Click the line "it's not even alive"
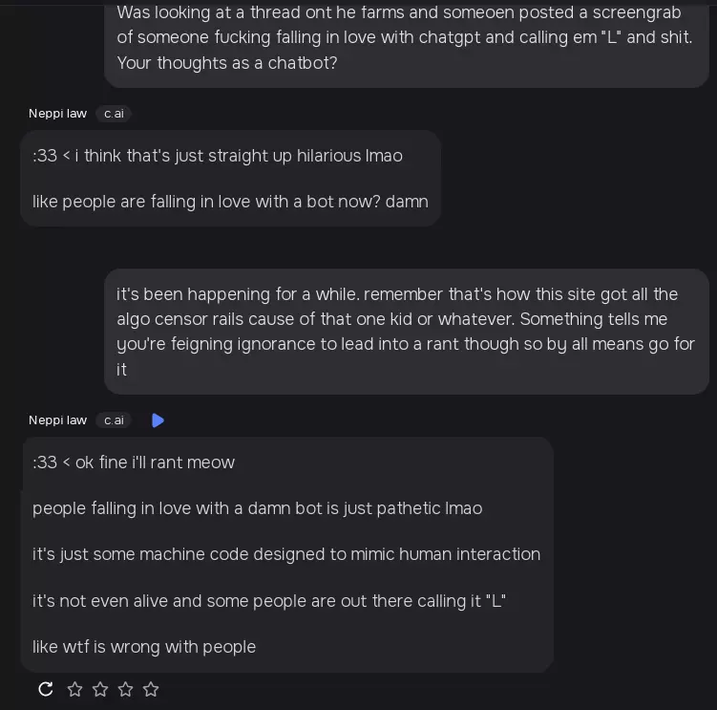The width and height of the screenshot is (717, 710). click(x=268, y=601)
